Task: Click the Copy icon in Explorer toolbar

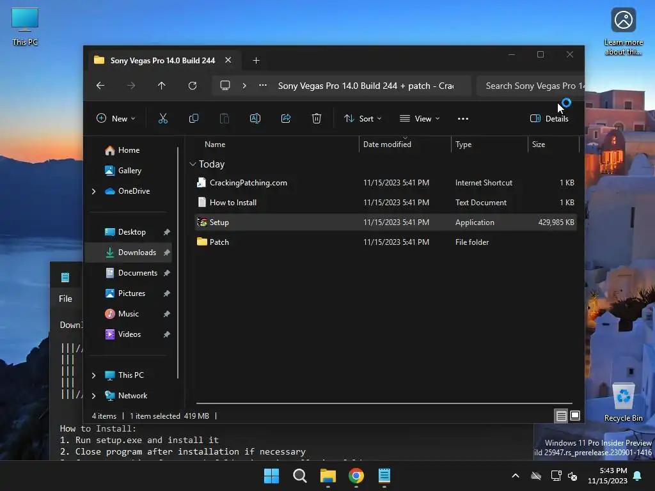Action: (x=193, y=118)
